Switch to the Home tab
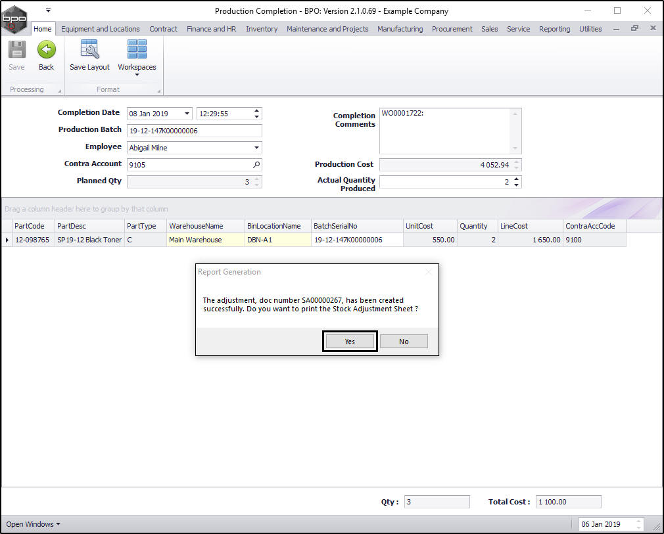Screen dimensions: 664x534 click(42, 29)
